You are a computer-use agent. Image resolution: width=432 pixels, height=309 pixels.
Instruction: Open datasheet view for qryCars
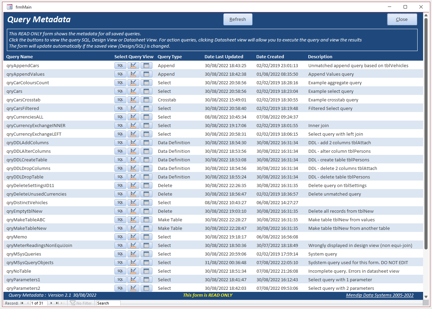coord(146,91)
